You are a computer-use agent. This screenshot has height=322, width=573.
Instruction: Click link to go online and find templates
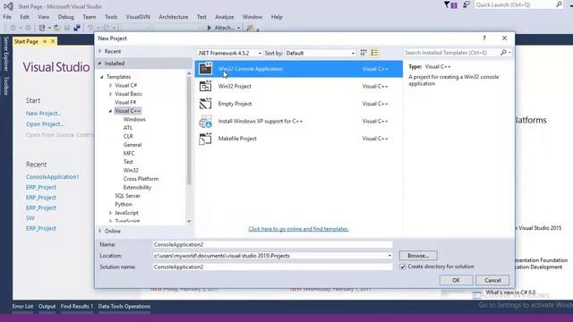[298, 229]
